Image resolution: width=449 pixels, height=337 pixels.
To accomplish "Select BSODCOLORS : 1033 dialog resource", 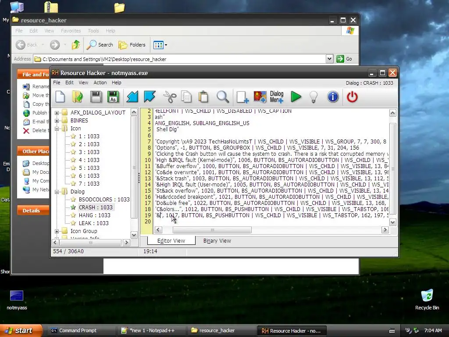I will tap(104, 200).
